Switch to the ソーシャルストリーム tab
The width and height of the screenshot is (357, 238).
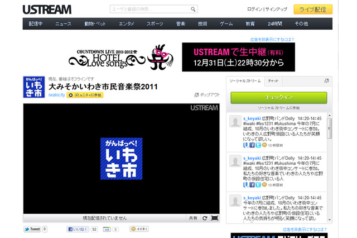(x=245, y=81)
